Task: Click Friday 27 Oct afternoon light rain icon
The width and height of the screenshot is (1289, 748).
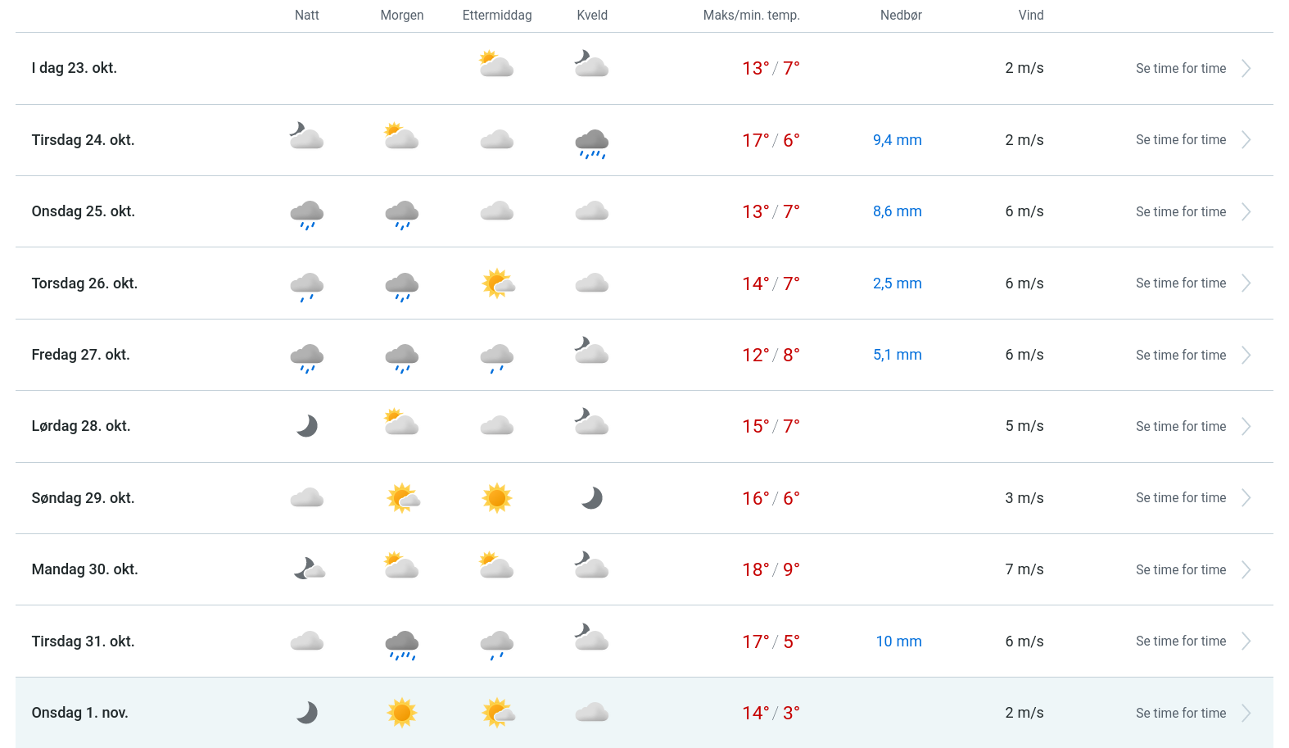Action: coord(497,356)
